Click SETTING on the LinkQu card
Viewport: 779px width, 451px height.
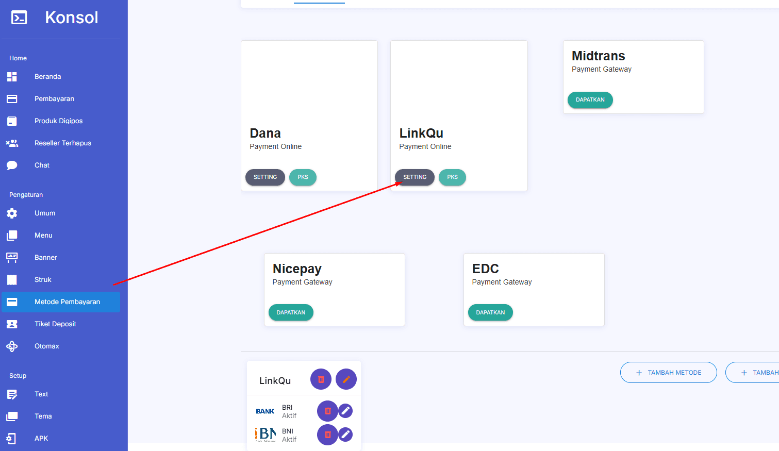tap(415, 177)
